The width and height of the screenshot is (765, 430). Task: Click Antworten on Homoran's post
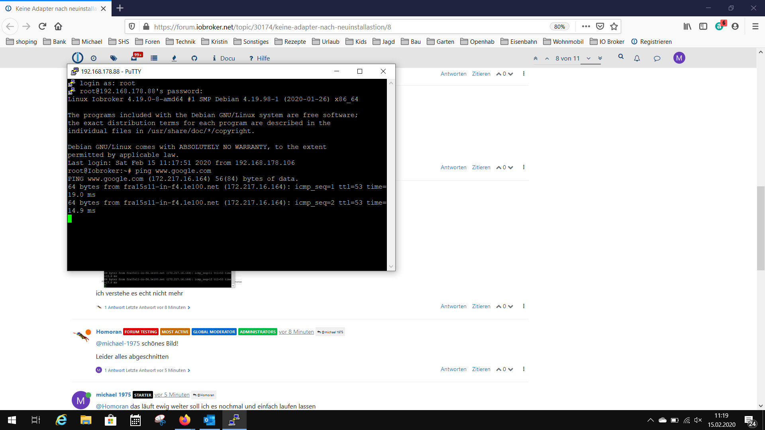pos(453,369)
